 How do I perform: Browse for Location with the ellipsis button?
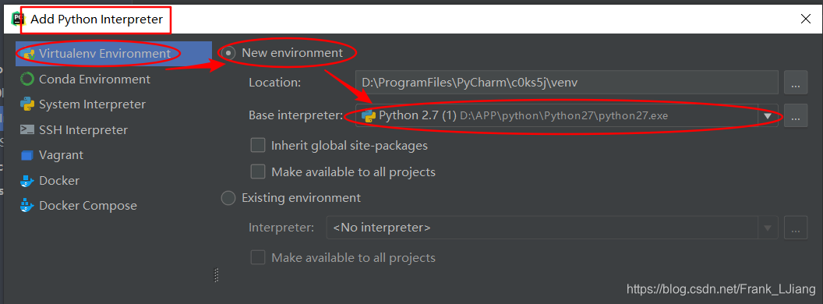(x=796, y=83)
